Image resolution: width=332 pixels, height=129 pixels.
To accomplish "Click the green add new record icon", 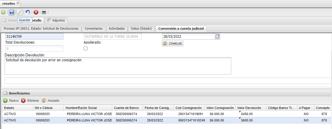I will (3, 12).
